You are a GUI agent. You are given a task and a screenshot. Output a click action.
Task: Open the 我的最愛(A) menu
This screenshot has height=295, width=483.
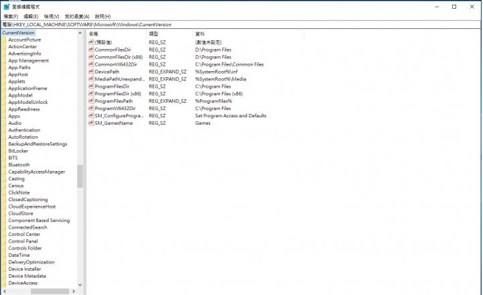point(77,16)
